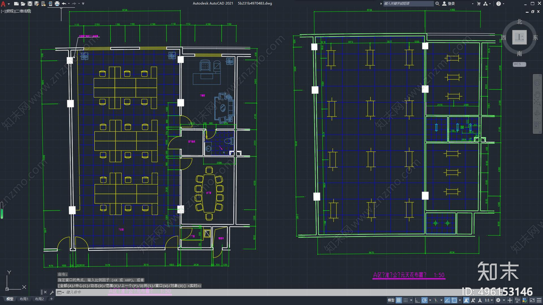The width and height of the screenshot is (543, 305).
Task: Click the navigation bar pan hand tool
Action: (x=537, y=94)
